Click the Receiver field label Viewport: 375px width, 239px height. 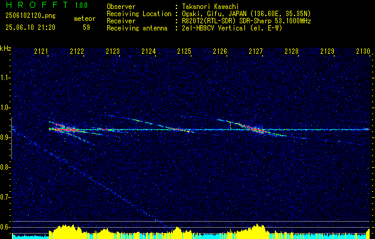(x=121, y=21)
